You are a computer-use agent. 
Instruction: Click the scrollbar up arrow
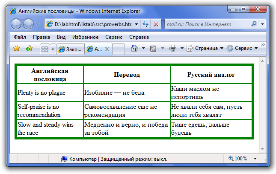262,61
